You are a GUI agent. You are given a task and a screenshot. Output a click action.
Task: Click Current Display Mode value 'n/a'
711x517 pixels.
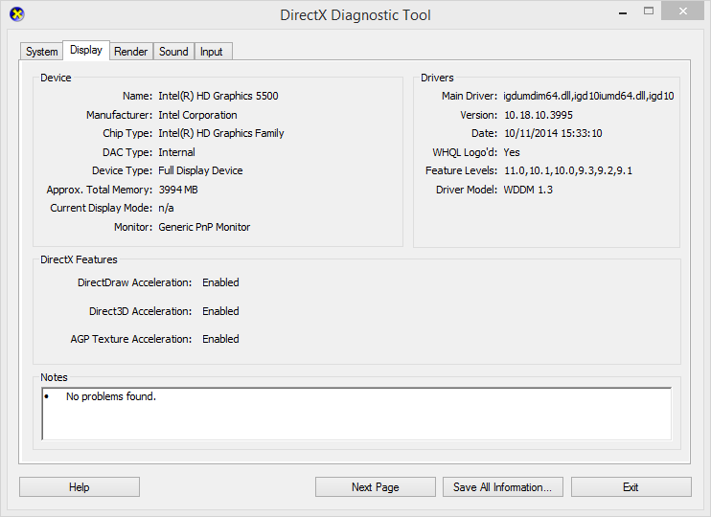tap(166, 208)
